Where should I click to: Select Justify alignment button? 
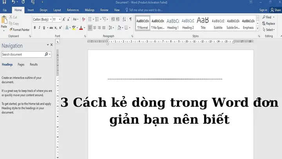[104, 27]
